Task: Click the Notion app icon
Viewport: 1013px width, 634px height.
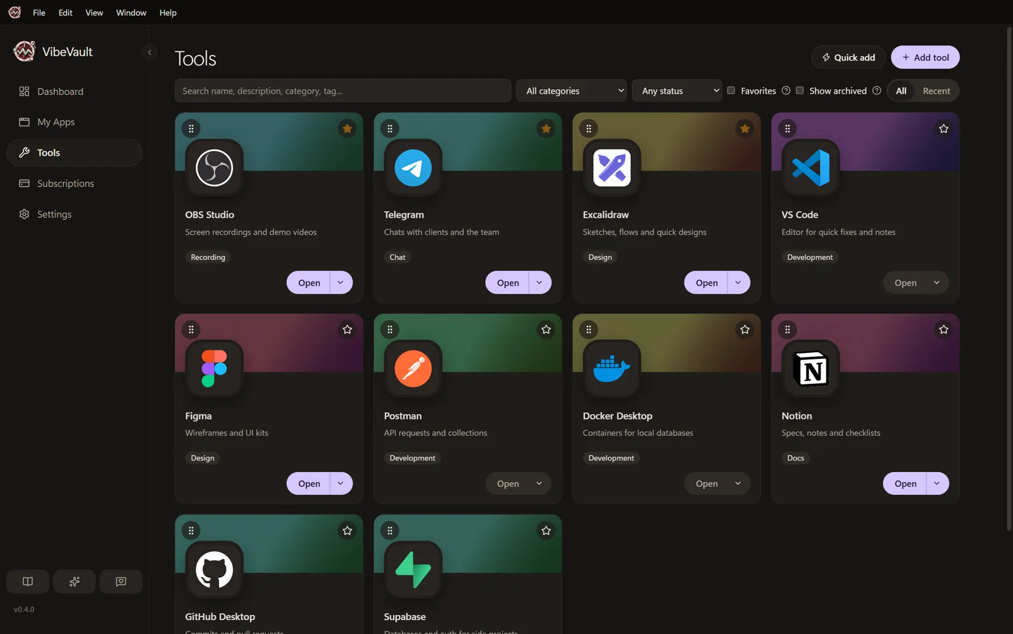Action: (x=810, y=368)
